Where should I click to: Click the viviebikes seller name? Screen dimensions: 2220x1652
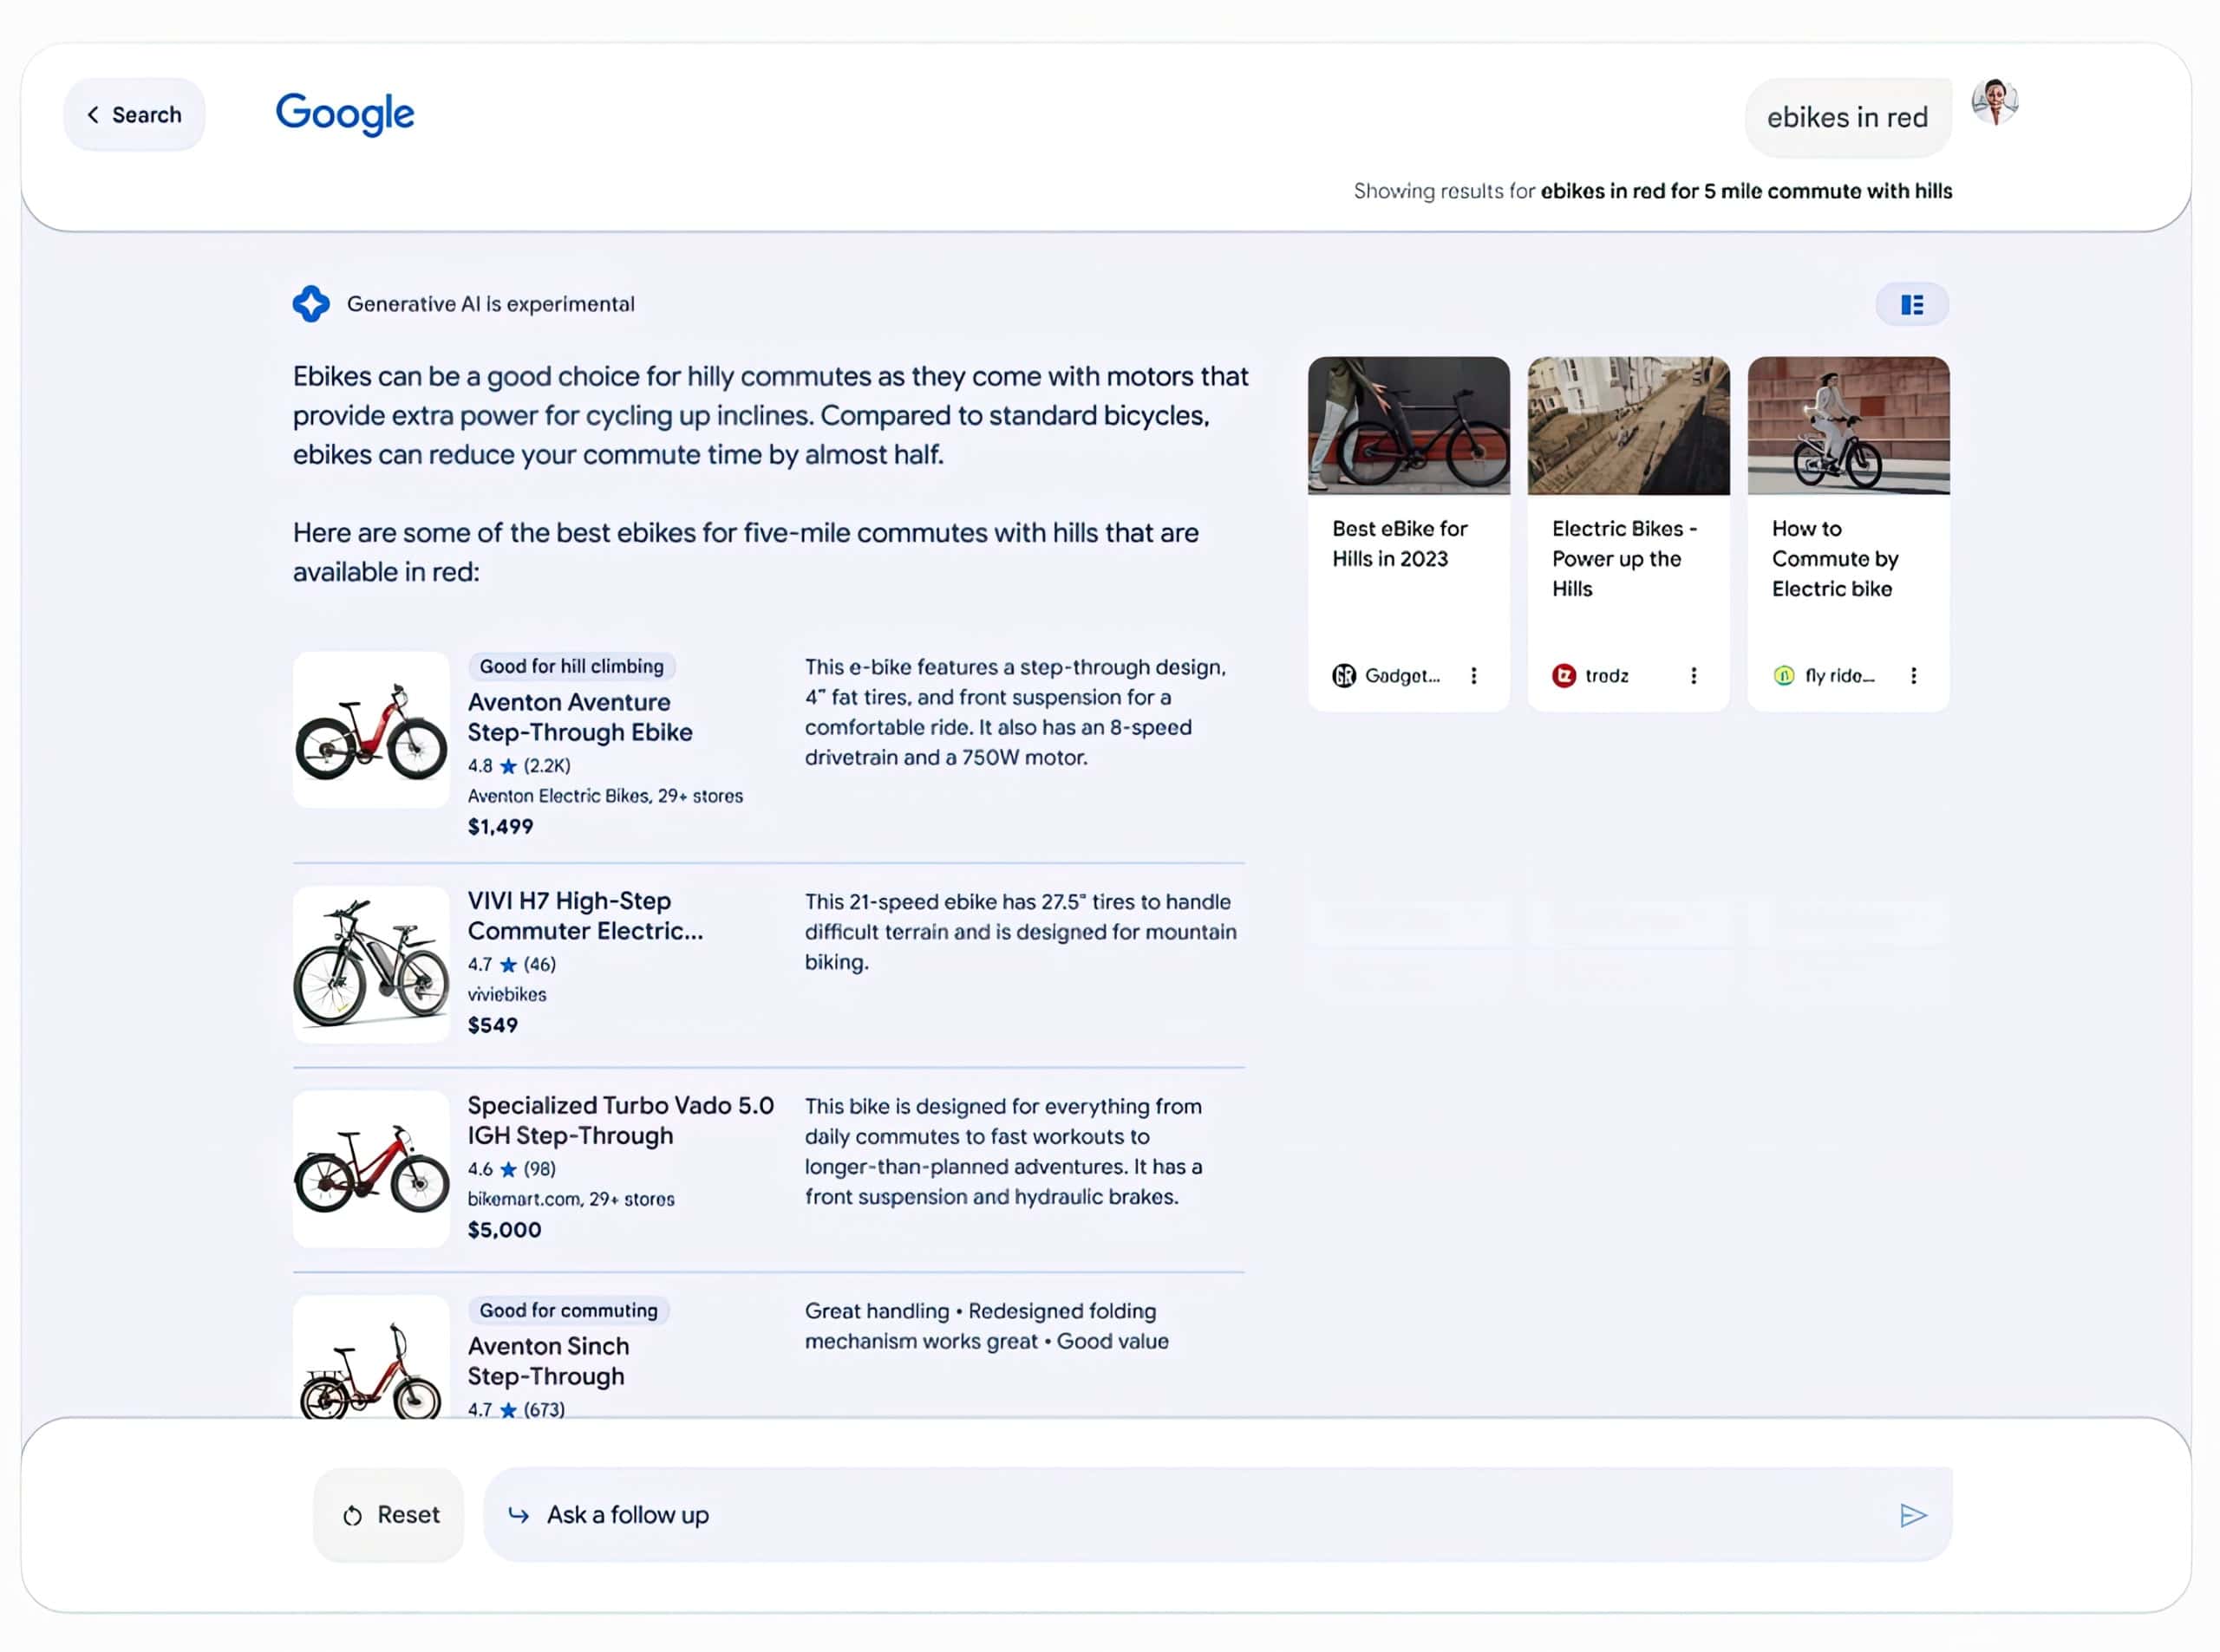click(x=507, y=995)
